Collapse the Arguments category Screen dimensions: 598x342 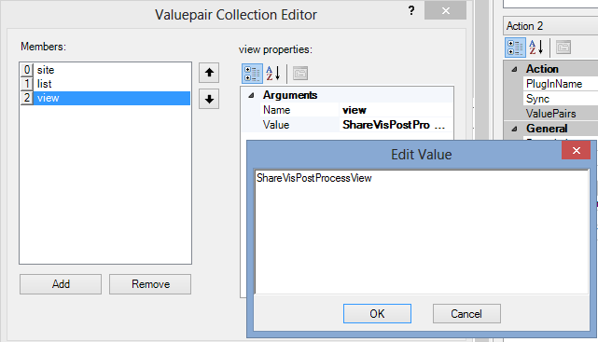[251, 95]
